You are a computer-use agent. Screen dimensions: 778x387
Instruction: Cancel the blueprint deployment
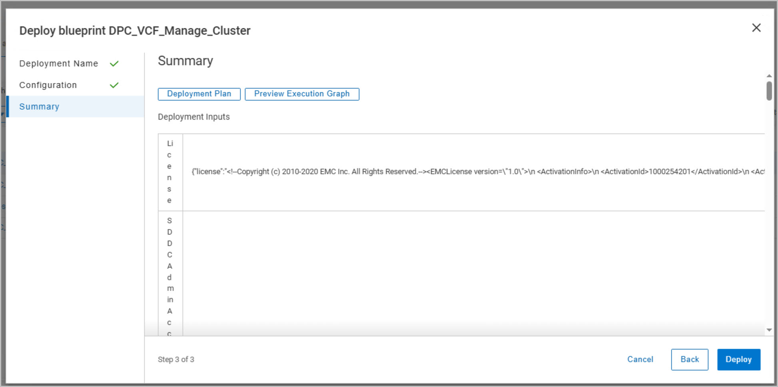point(640,359)
